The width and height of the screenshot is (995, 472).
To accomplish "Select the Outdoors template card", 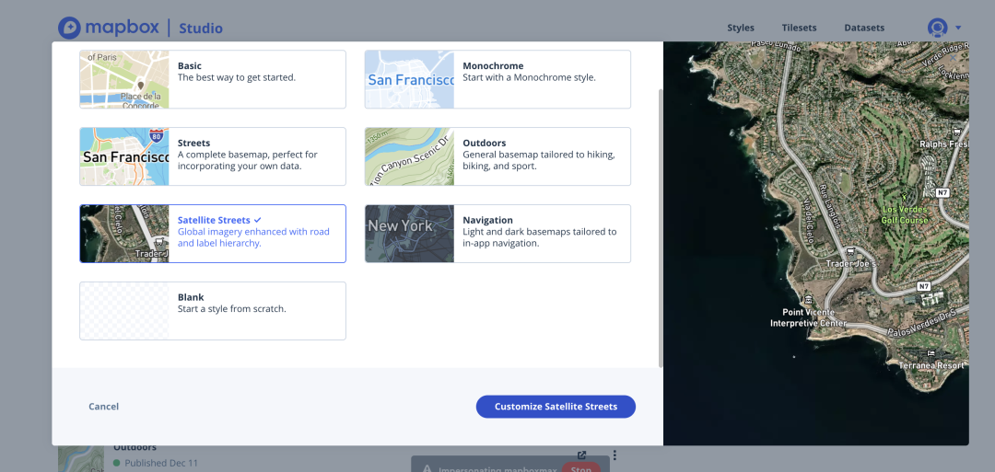I will tap(497, 156).
